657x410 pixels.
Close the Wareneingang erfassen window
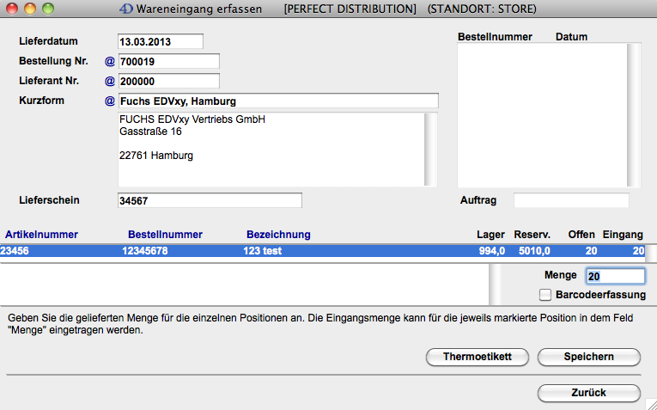point(11,9)
